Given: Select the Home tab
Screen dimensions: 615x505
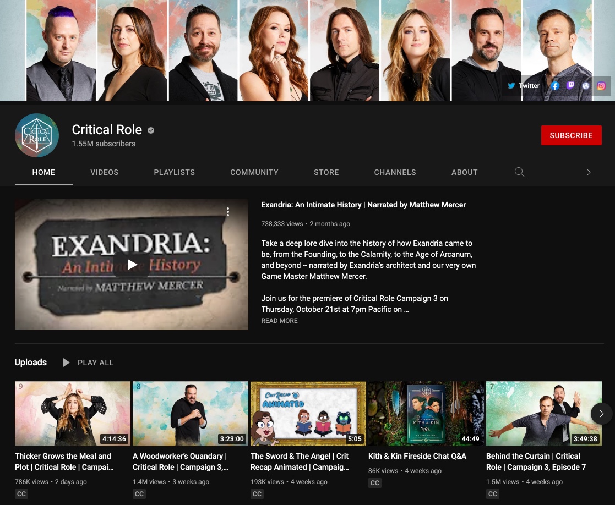Looking at the screenshot, I should click(x=43, y=172).
